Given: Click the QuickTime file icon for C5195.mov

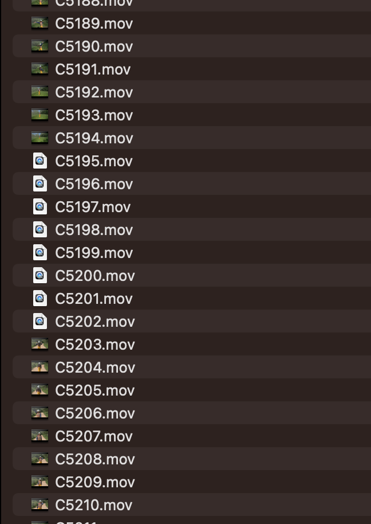Looking at the screenshot, I should point(40,161).
